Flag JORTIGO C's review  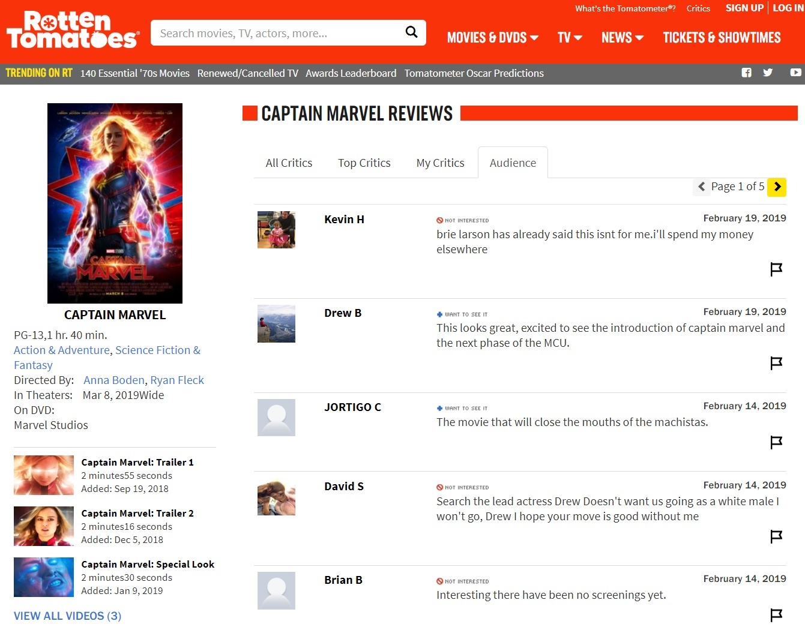pyautogui.click(x=776, y=442)
